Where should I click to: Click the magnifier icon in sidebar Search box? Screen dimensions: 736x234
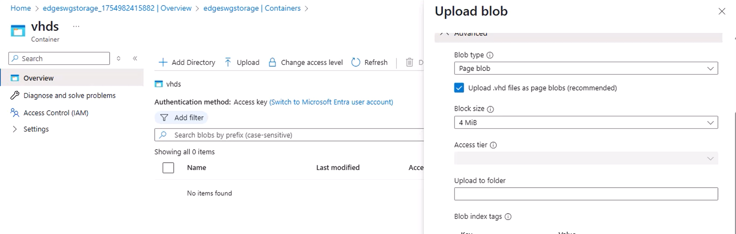(15, 58)
